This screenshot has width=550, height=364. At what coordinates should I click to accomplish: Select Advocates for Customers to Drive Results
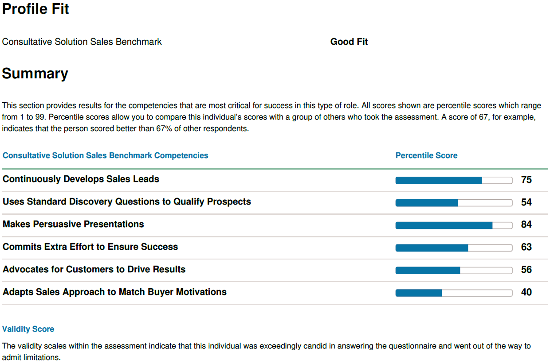click(x=94, y=270)
